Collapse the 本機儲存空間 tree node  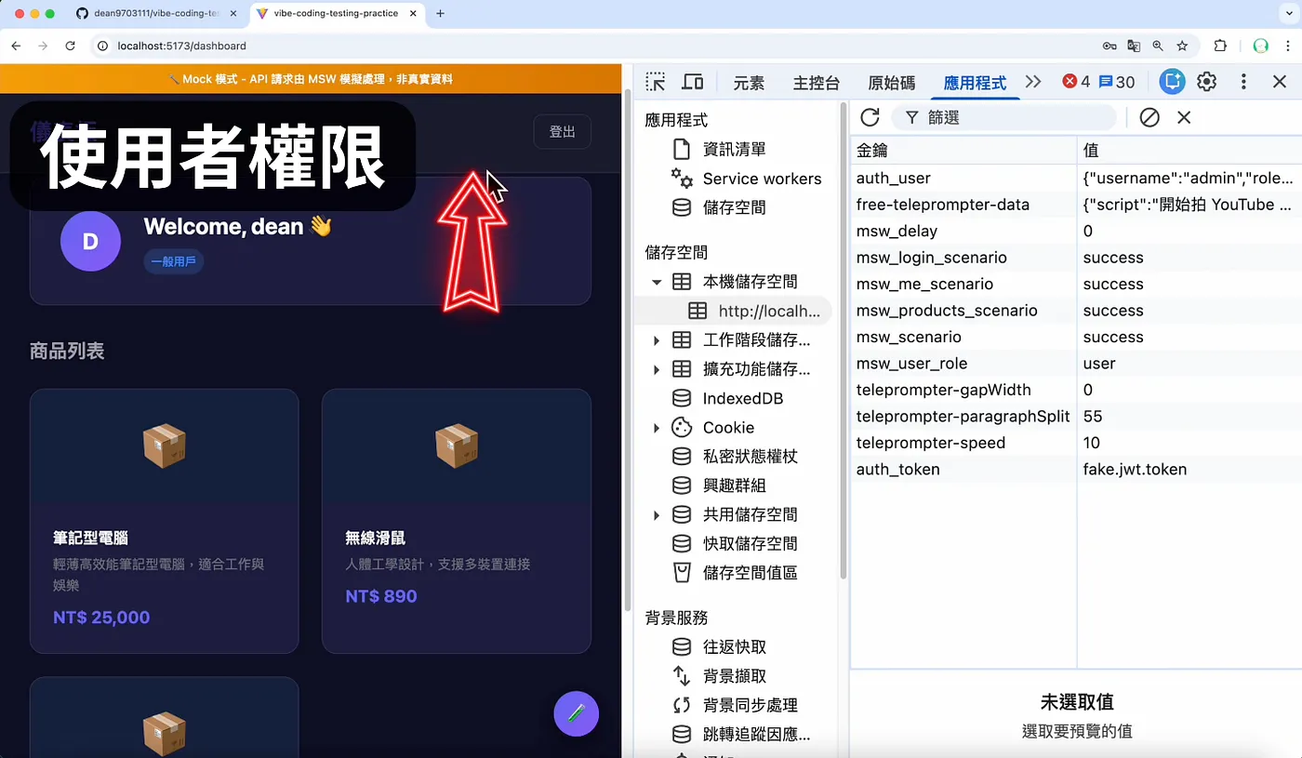click(657, 282)
